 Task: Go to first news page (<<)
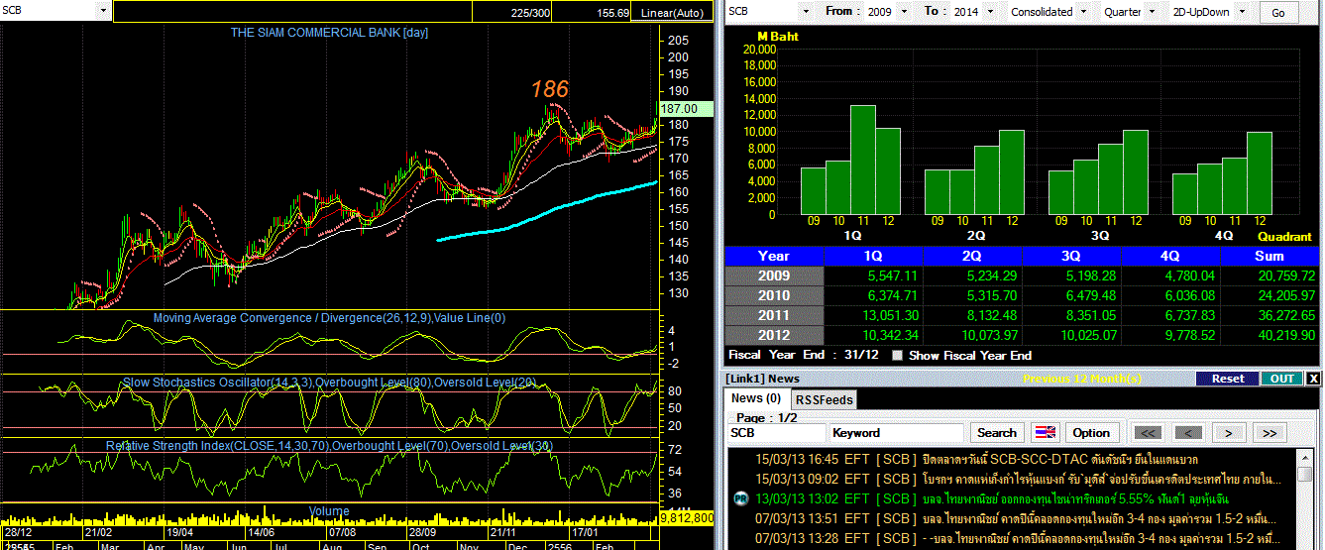tap(1147, 433)
